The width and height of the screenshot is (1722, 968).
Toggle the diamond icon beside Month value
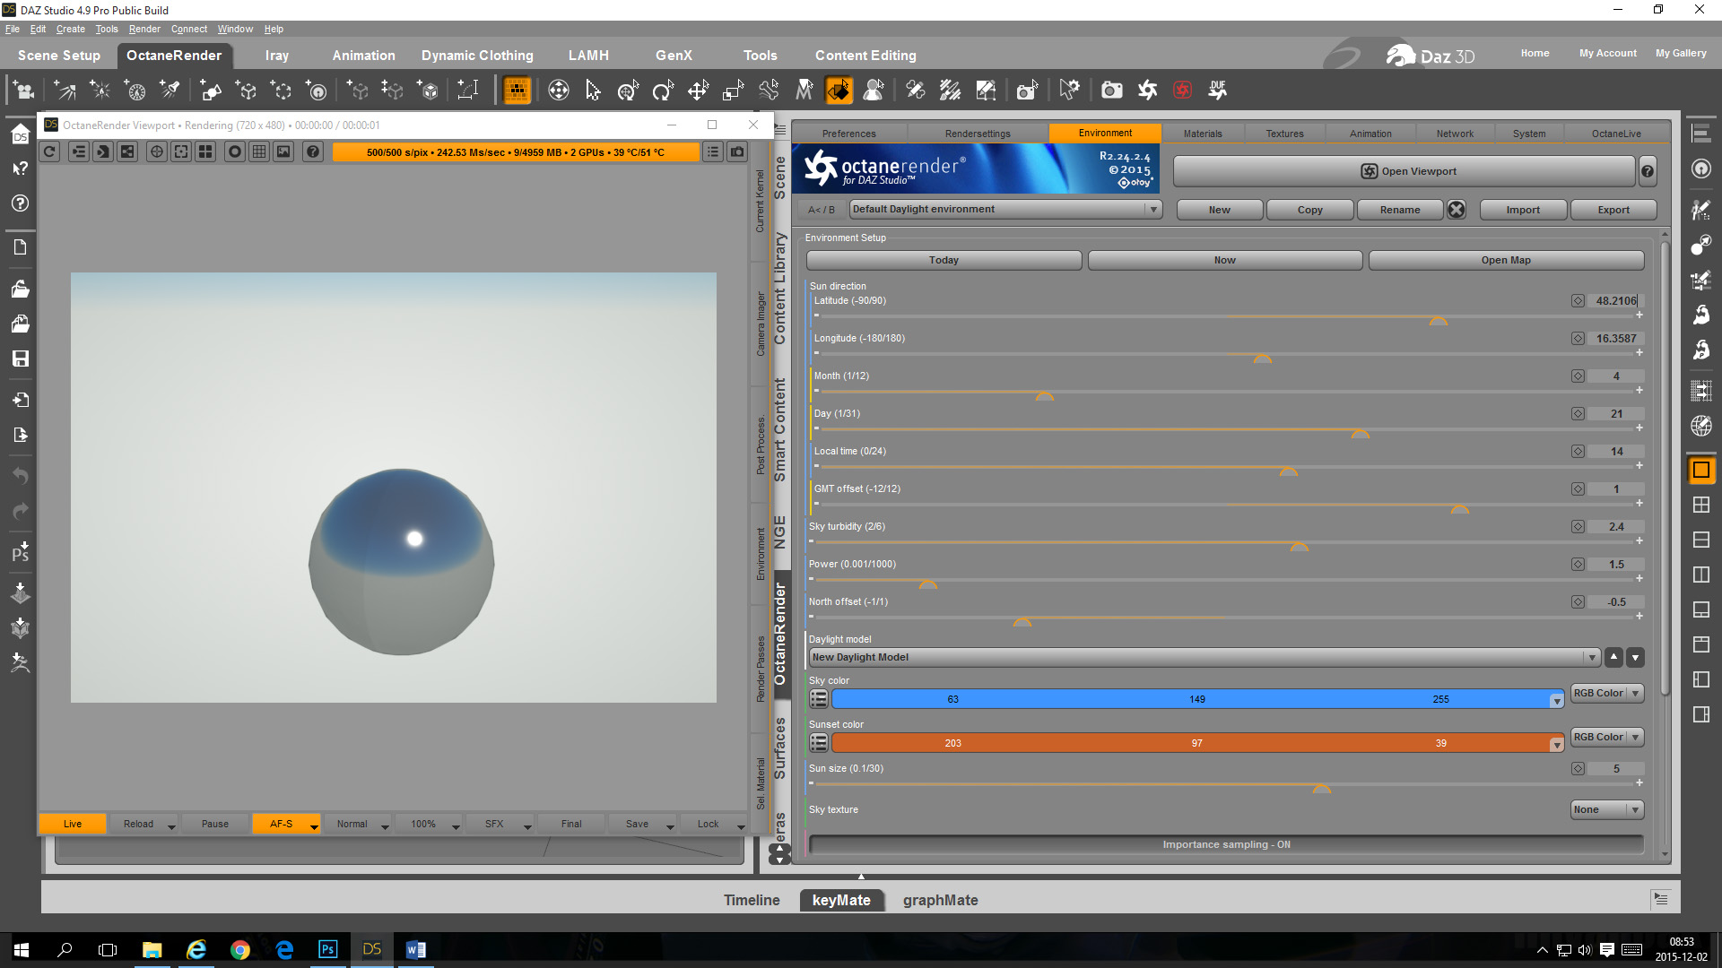click(x=1578, y=376)
